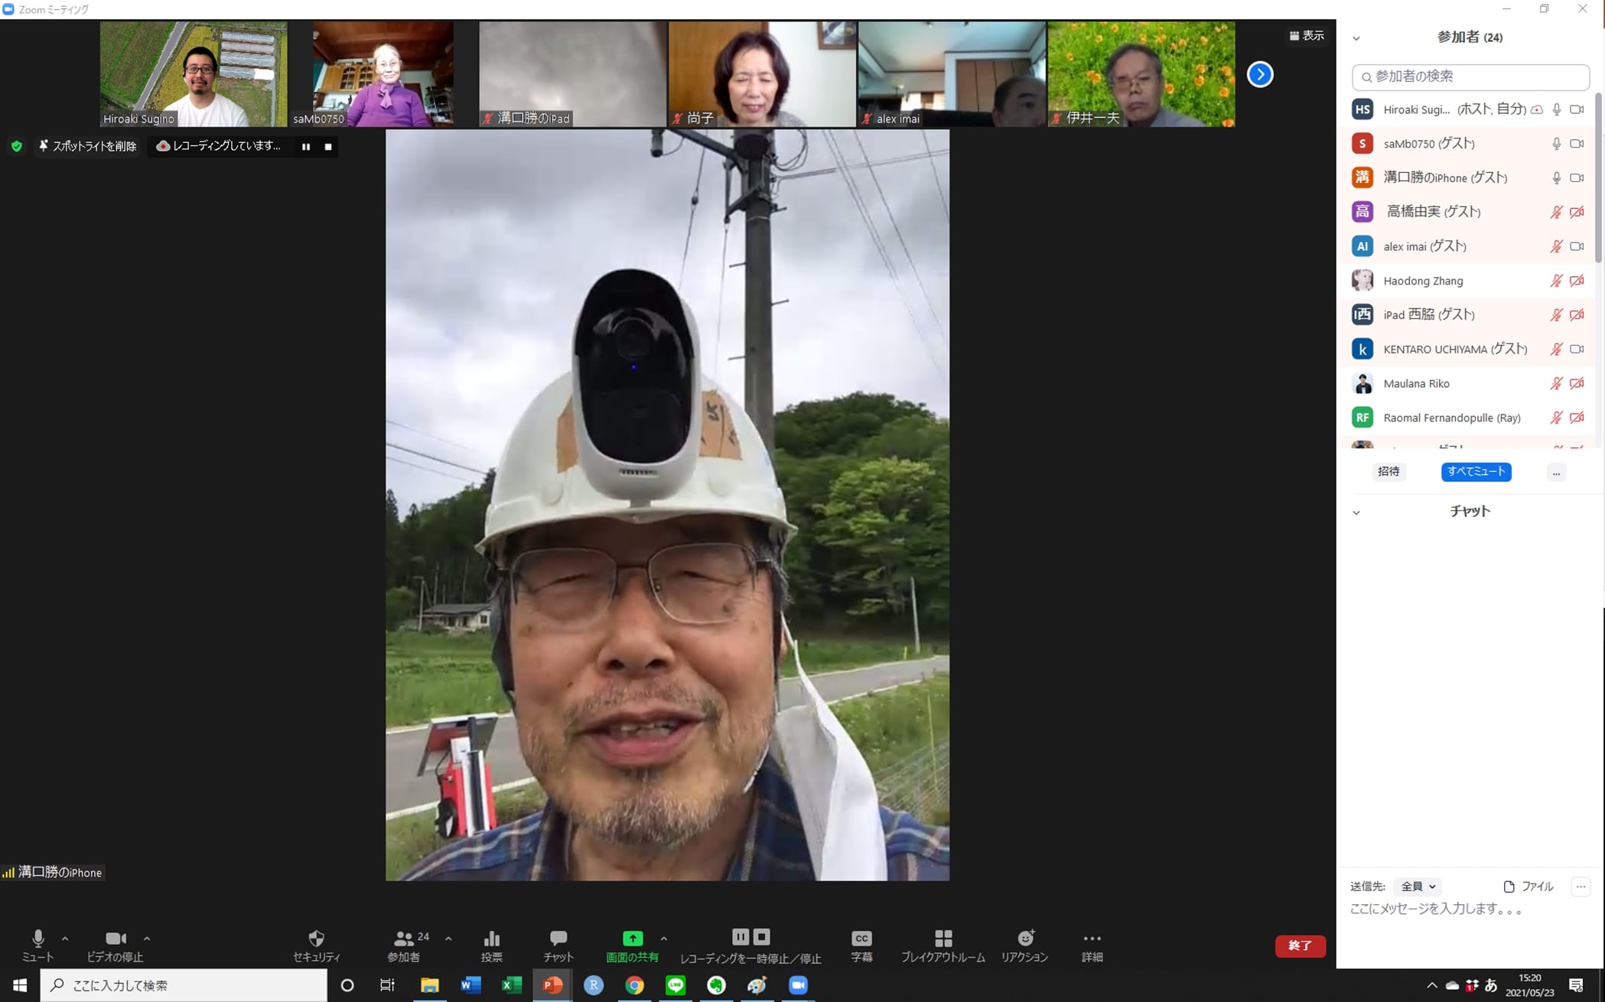Image resolution: width=1605 pixels, height=1002 pixels.
Task: Open Polls bar chart icon
Action: tap(492, 945)
